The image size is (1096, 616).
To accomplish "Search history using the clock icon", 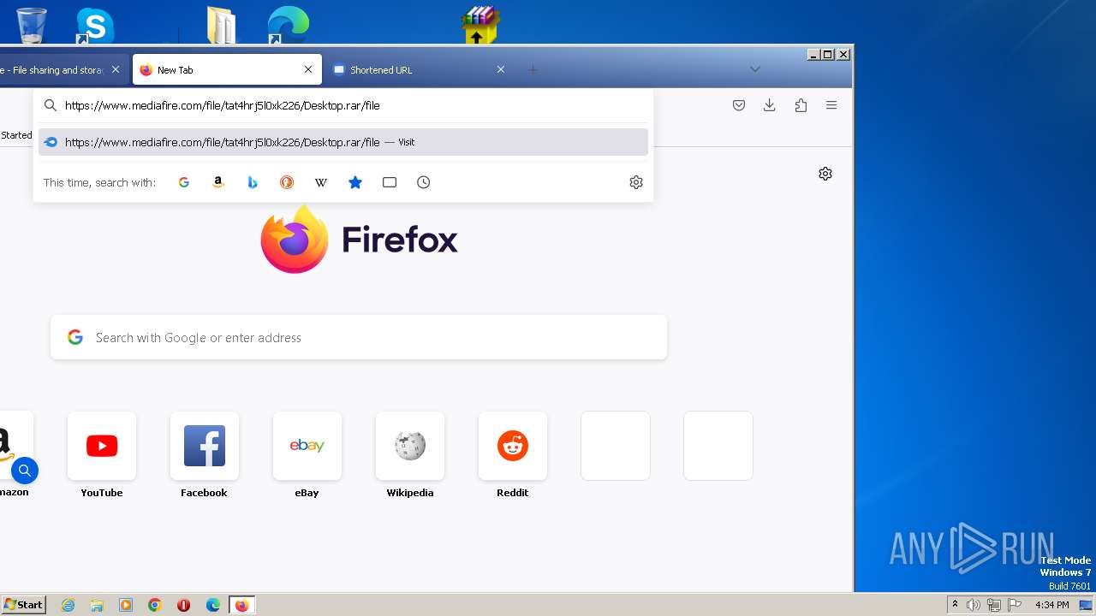I will pos(424,182).
